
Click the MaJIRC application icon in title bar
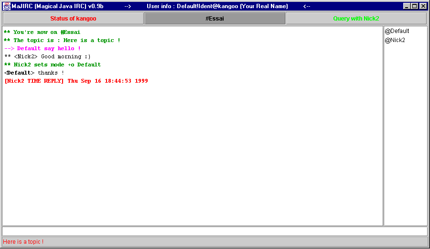point(7,6)
